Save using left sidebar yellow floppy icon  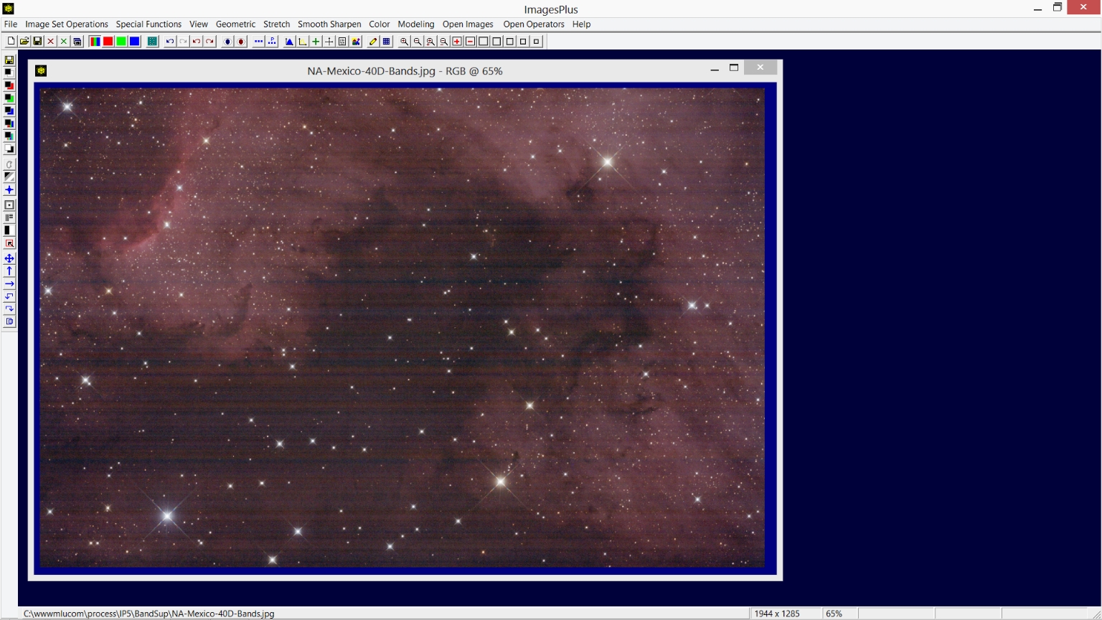[9, 60]
